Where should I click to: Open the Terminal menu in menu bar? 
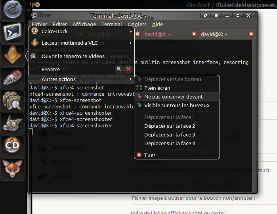112,24
